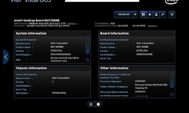
Task: Click the Total Memory 8GB value
Action: [113, 23]
